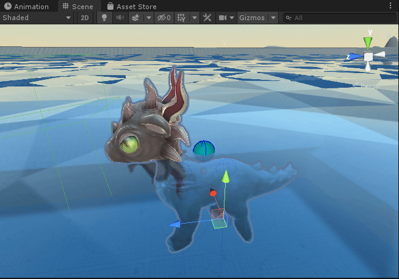Toggle 2D view mode
This screenshot has height=279, width=399.
click(85, 18)
